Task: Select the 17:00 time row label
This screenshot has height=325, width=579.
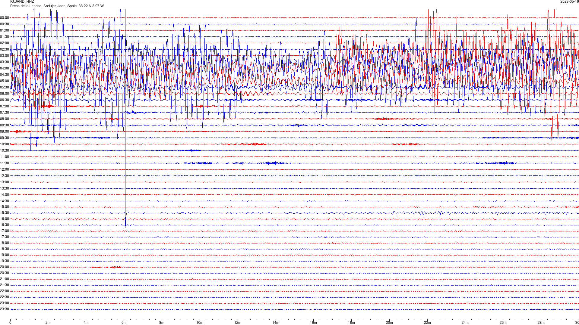Action: pos(5,231)
